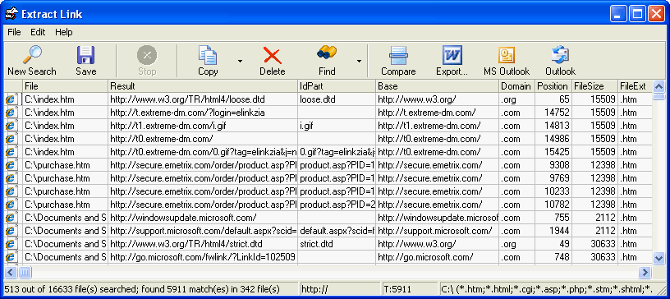Sort by the Domain column header
Viewport: 670px width, 299px height.
tap(516, 86)
